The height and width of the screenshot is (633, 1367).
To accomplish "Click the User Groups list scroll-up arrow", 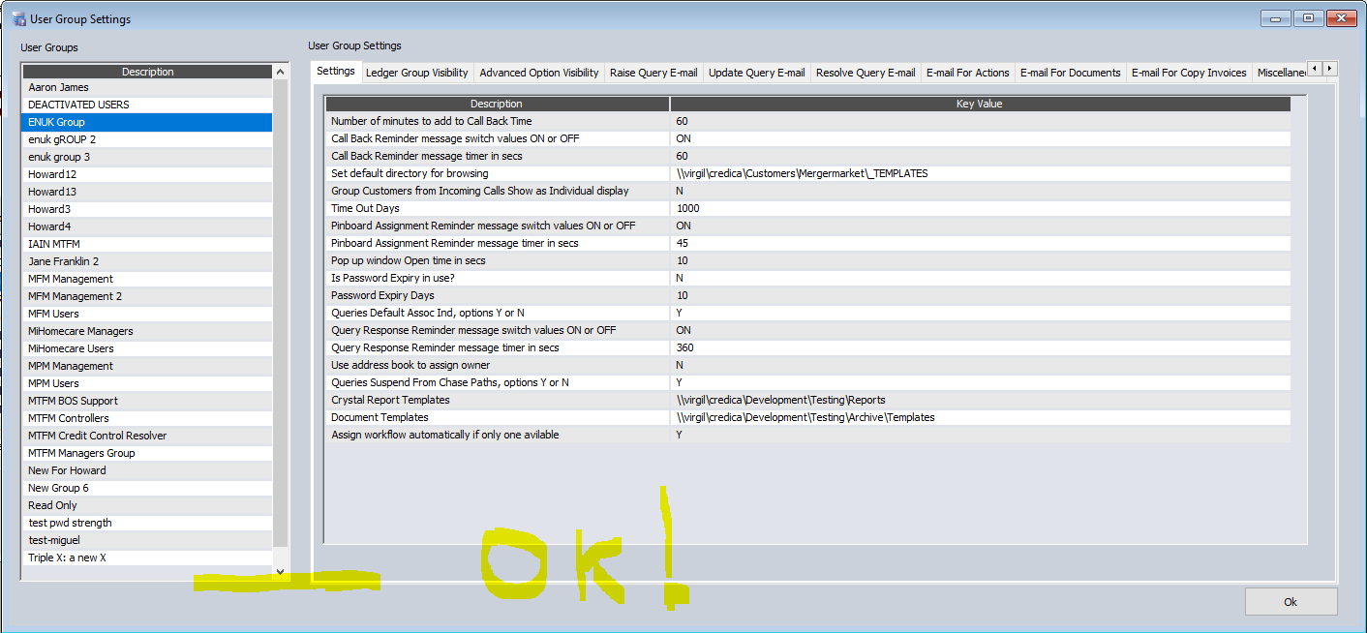I will click(281, 72).
